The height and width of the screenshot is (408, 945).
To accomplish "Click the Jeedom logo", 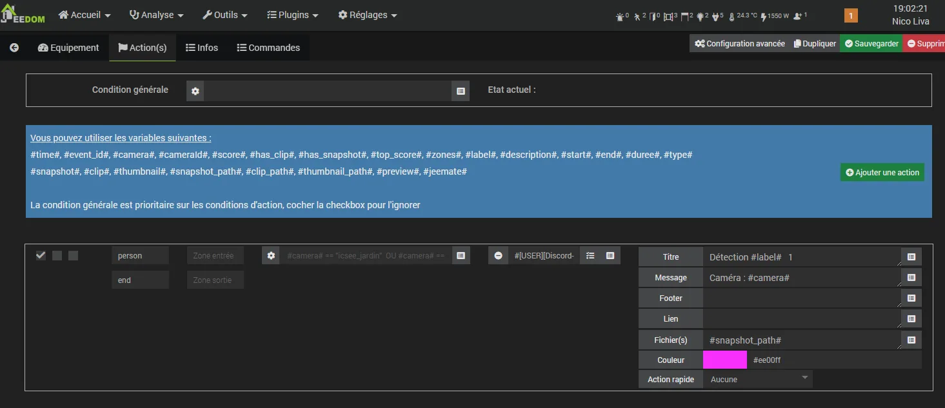I will 23,15.
